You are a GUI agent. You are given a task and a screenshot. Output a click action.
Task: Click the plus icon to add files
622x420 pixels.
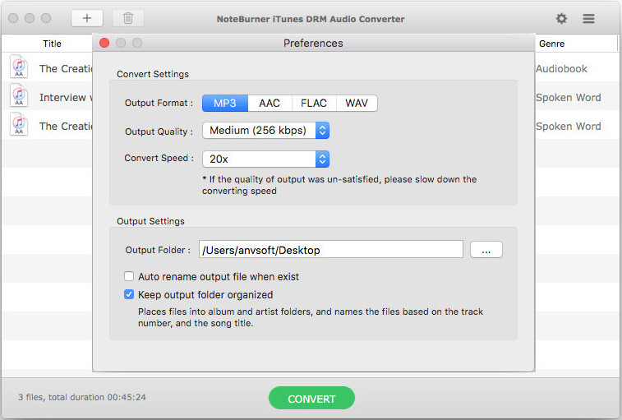(87, 18)
